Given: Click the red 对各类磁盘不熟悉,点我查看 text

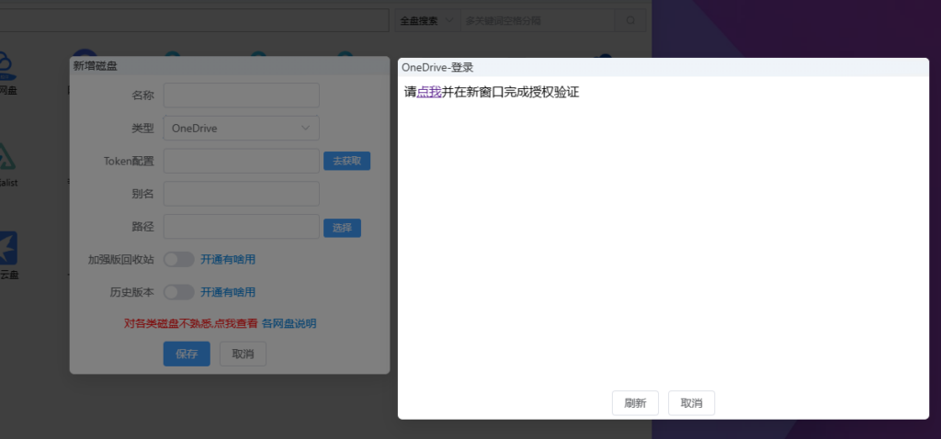Looking at the screenshot, I should tap(191, 324).
